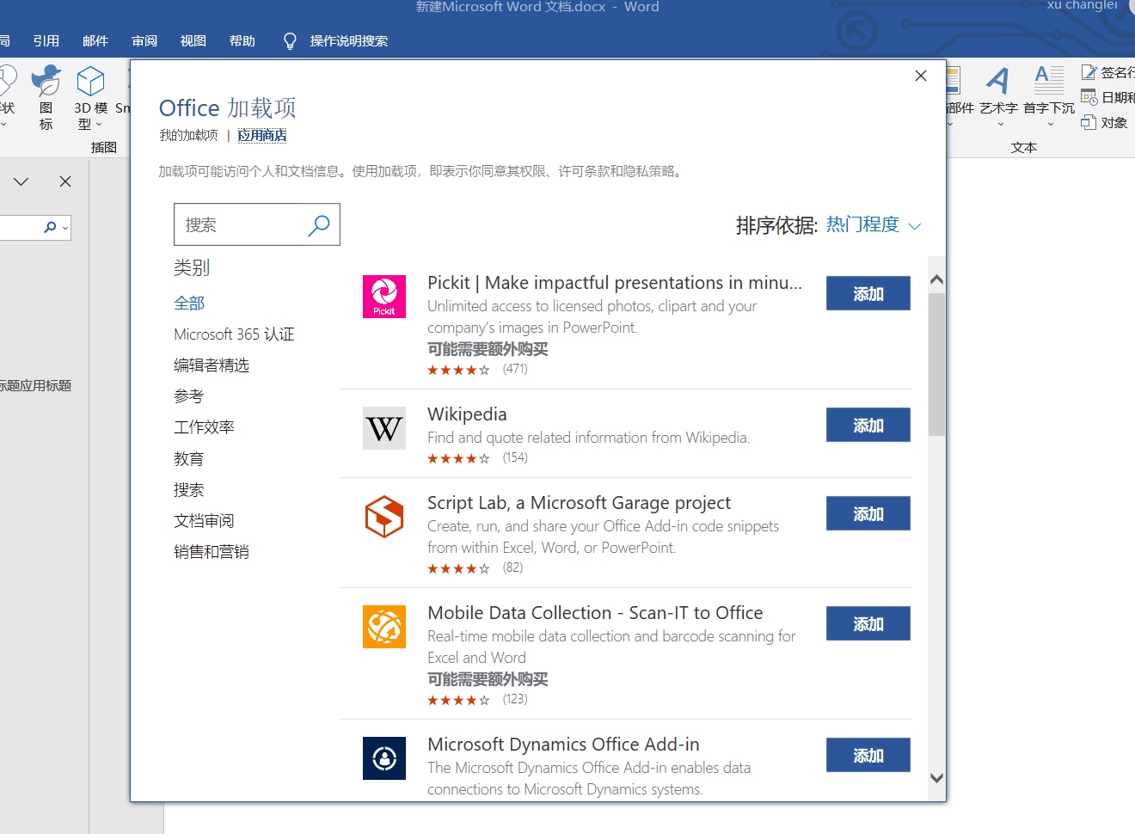Open Mobile Data Collection title link
This screenshot has width=1135, height=834.
(595, 613)
